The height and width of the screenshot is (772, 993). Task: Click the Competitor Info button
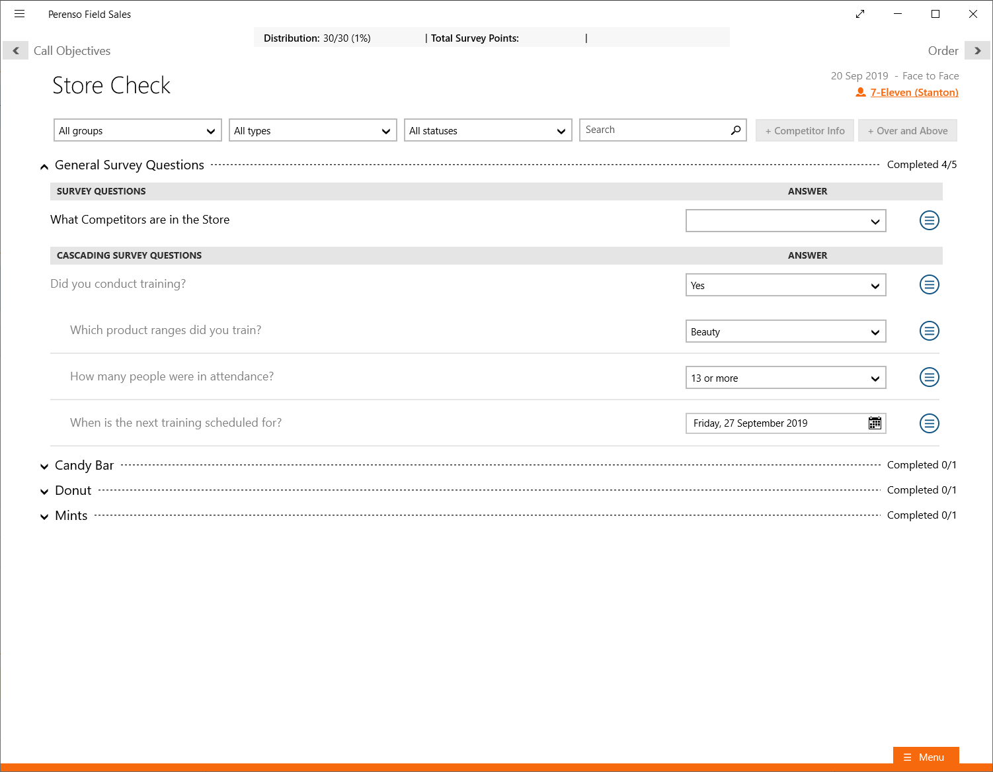pos(805,130)
